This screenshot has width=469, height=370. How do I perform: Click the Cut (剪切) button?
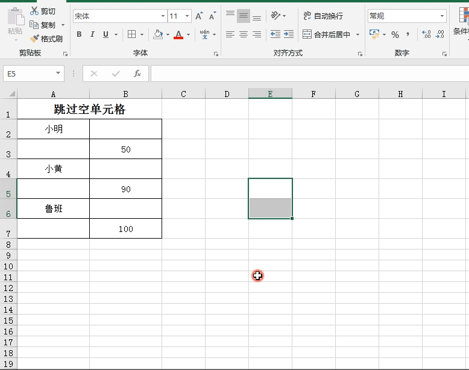pyautogui.click(x=43, y=11)
